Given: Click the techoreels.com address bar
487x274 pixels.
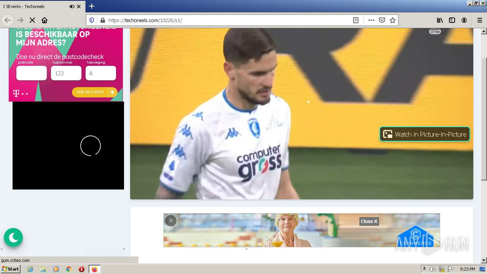Looking at the screenshot, I should tap(228, 20).
